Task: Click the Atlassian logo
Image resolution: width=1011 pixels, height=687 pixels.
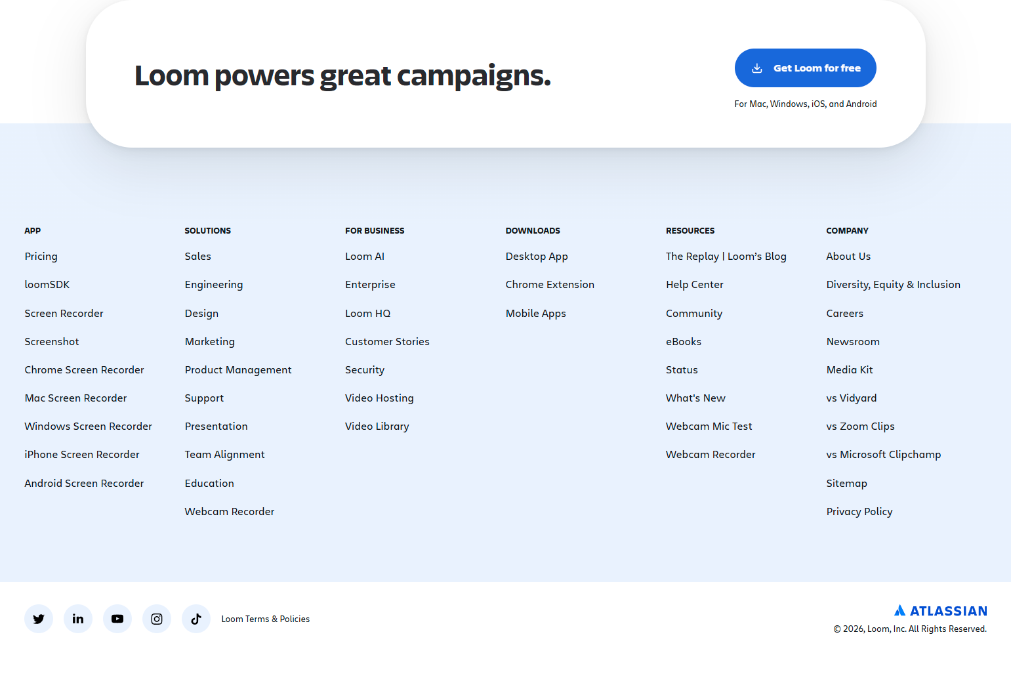Action: (939, 610)
